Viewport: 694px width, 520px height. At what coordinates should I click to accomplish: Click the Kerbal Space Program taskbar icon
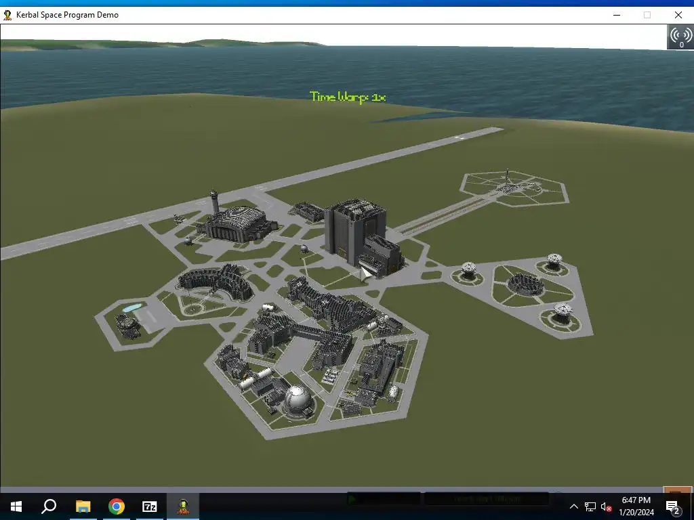(x=183, y=506)
